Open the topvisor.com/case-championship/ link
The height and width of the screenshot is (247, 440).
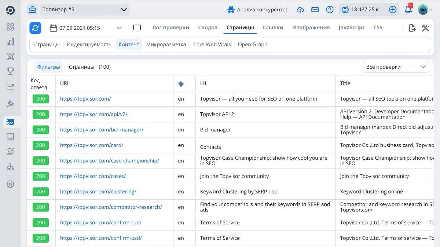pyautogui.click(x=110, y=160)
